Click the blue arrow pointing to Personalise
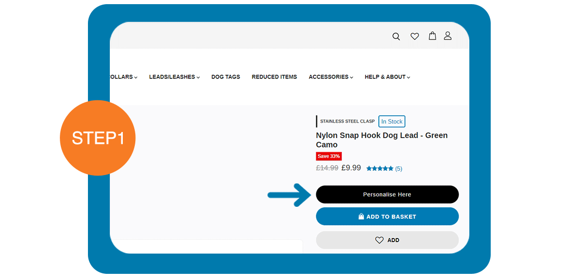 288,195
